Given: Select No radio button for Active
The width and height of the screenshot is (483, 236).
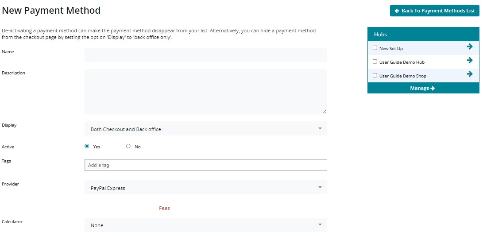Looking at the screenshot, I should [x=128, y=146].
